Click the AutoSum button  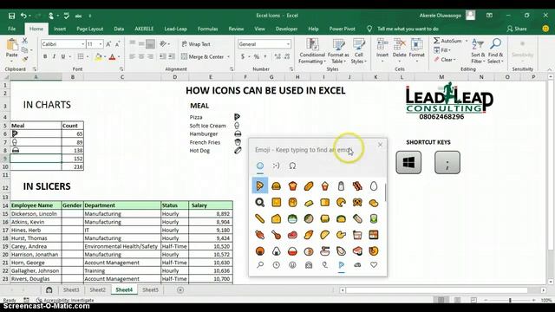[448, 41]
